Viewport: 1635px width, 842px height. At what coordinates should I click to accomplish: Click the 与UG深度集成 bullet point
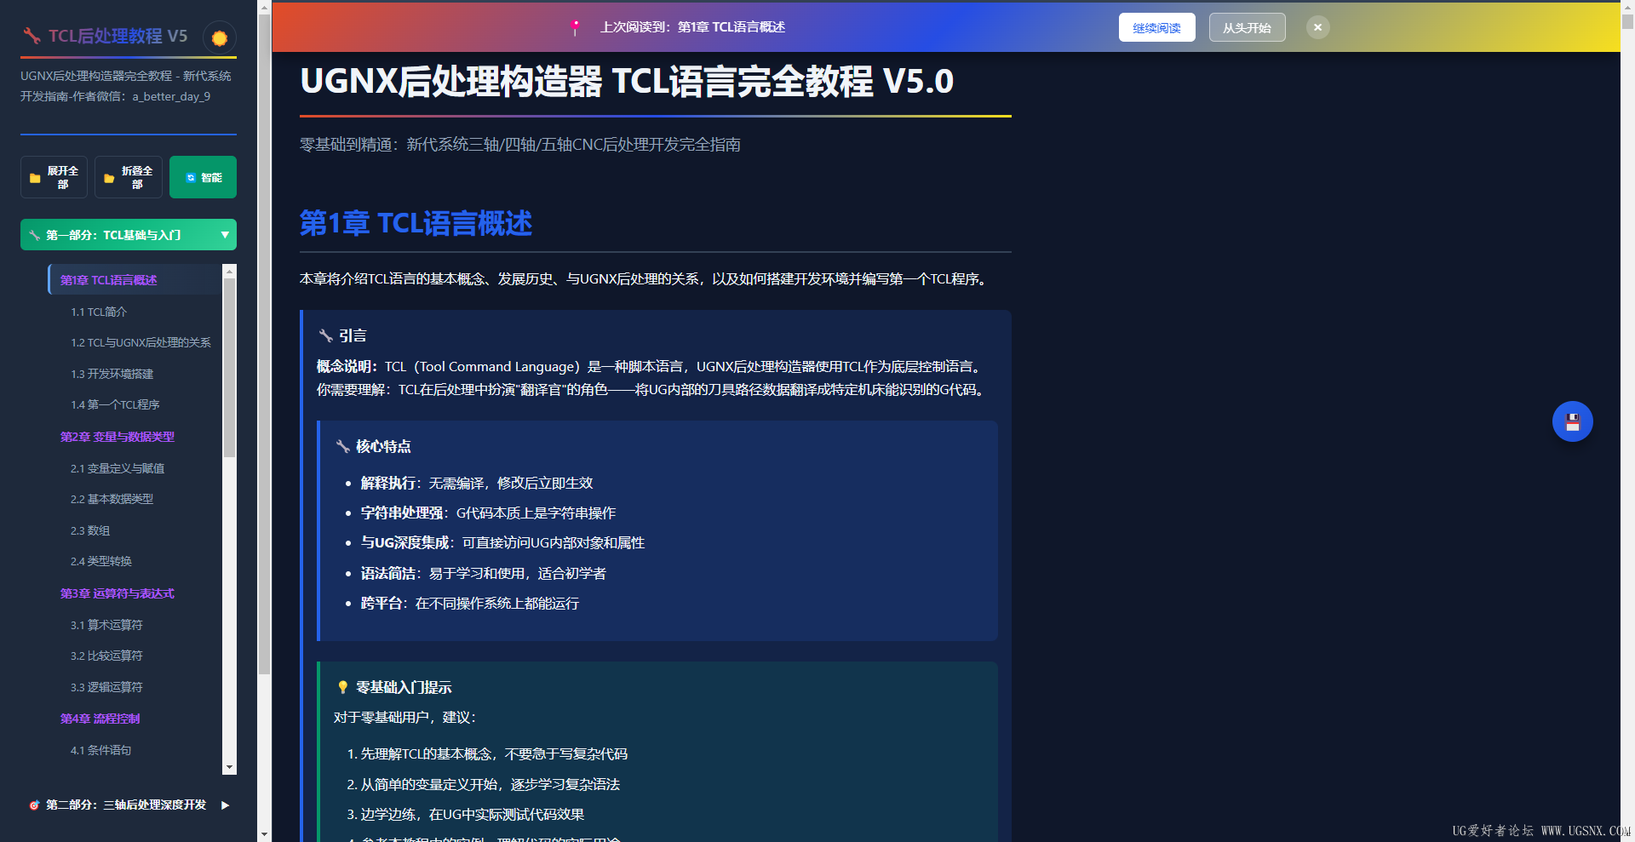pyautogui.click(x=502, y=542)
